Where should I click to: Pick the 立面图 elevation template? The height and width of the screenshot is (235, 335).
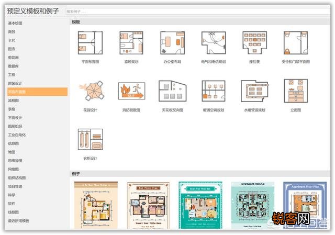pyautogui.click(x=296, y=92)
